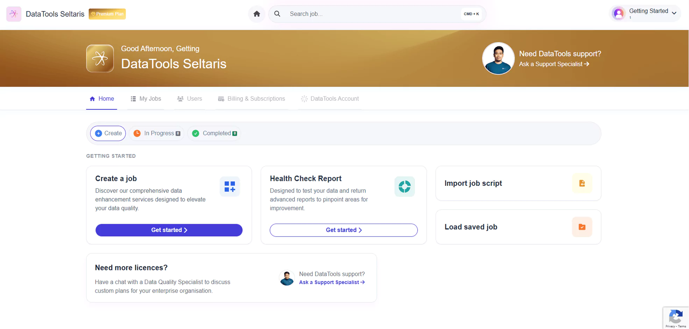This screenshot has width=689, height=329.
Task: Click the home icon beside search bar
Action: point(256,14)
